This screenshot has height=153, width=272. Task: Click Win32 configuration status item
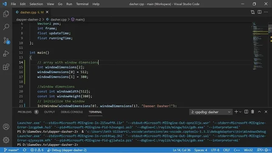click(x=248, y=150)
